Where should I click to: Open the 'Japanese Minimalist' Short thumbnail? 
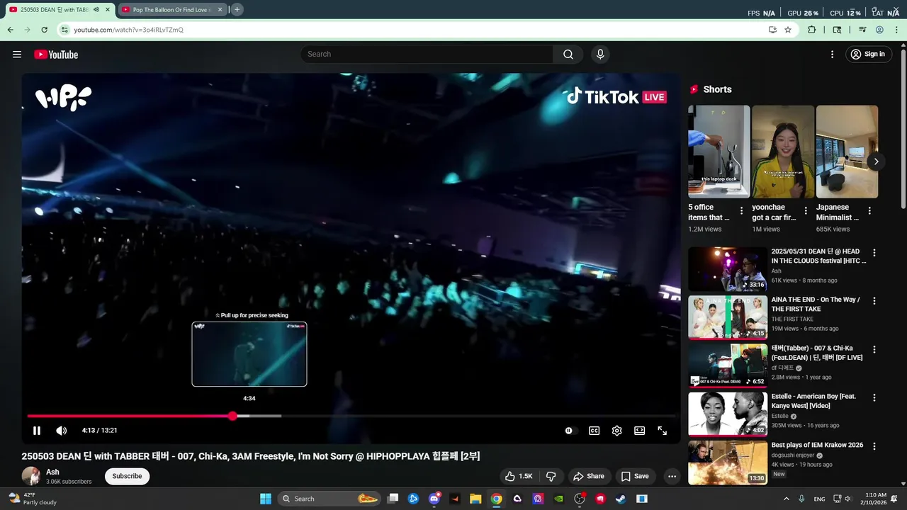847,152
